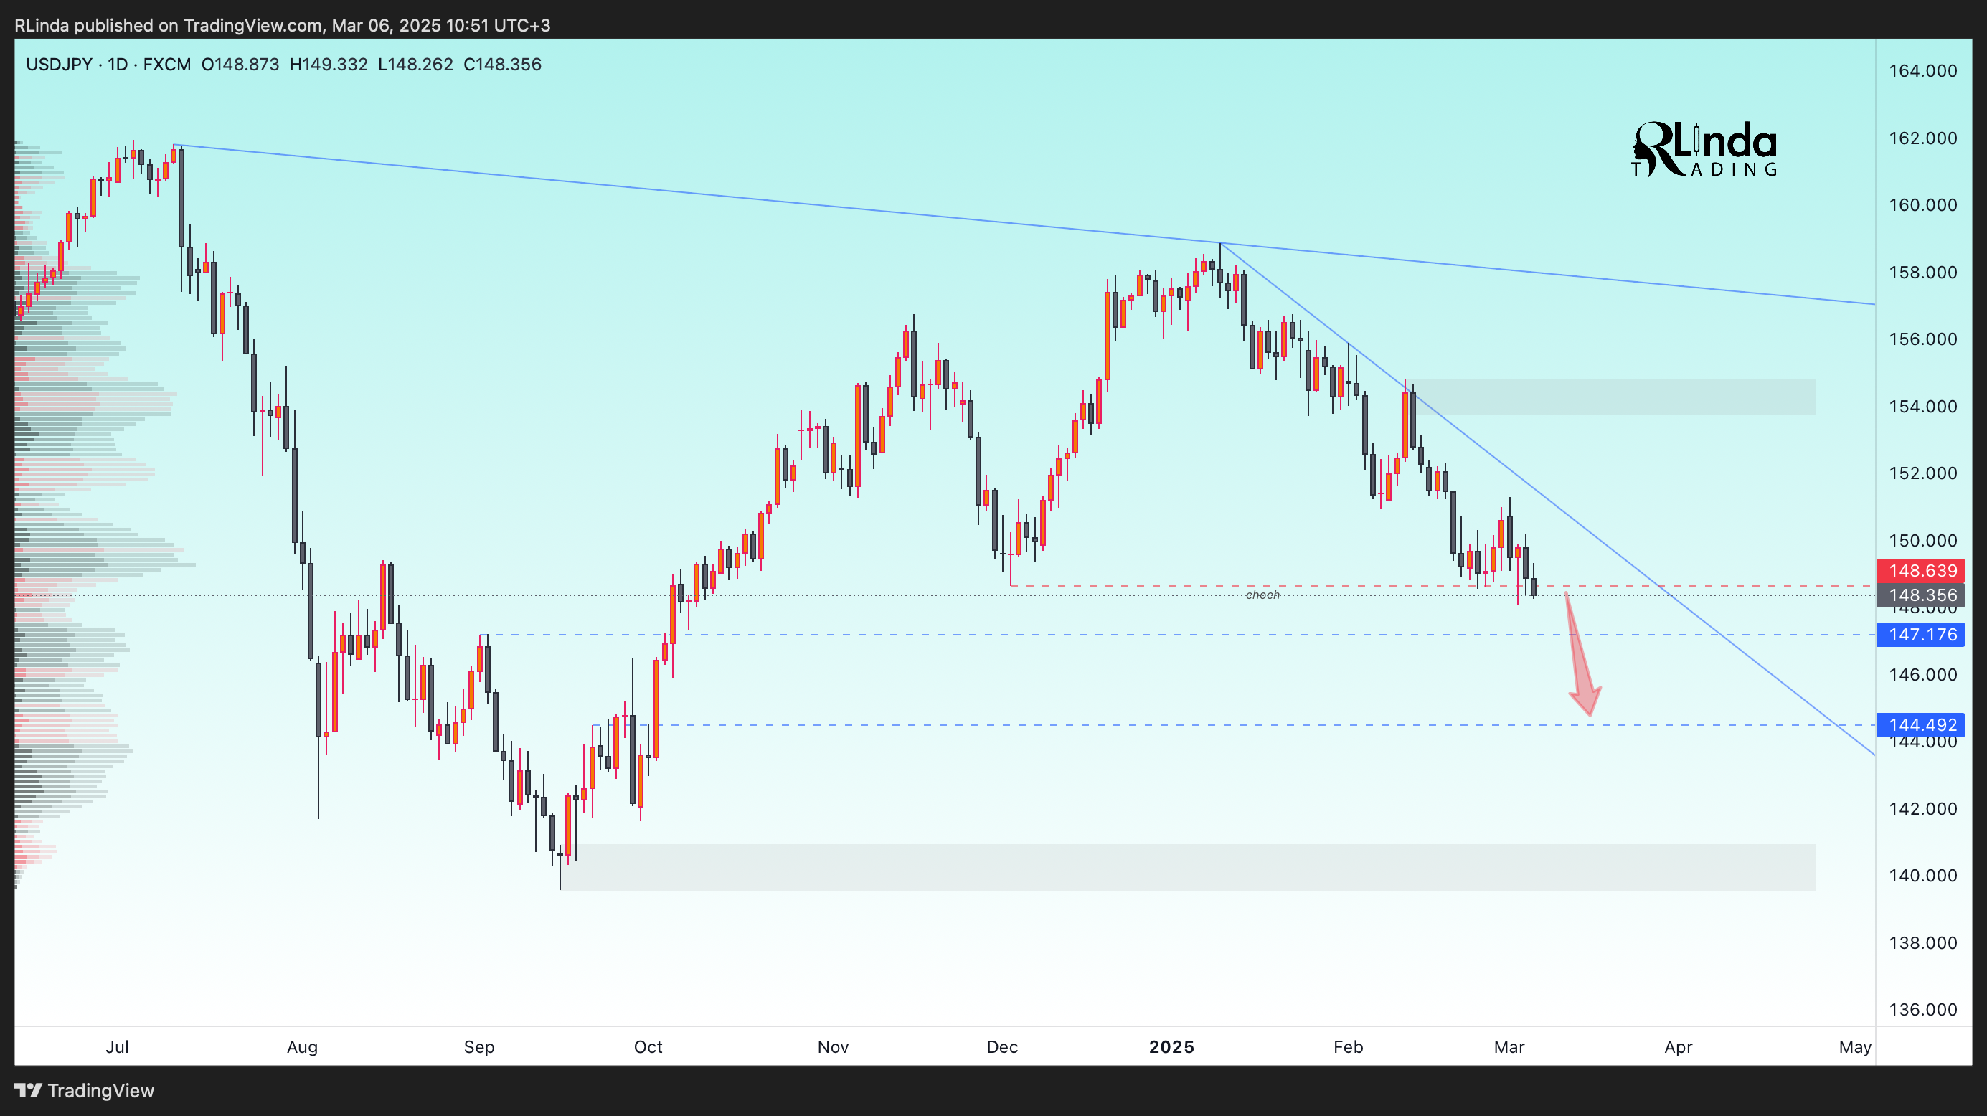Click the 142.000 price axis label

click(1922, 809)
